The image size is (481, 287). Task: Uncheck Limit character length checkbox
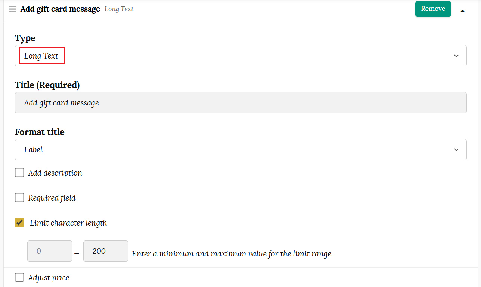click(19, 223)
